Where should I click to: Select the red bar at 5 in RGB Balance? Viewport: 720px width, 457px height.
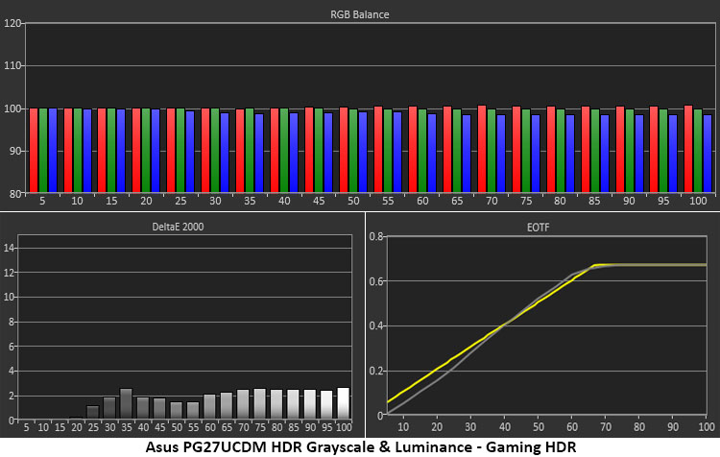[x=34, y=150]
